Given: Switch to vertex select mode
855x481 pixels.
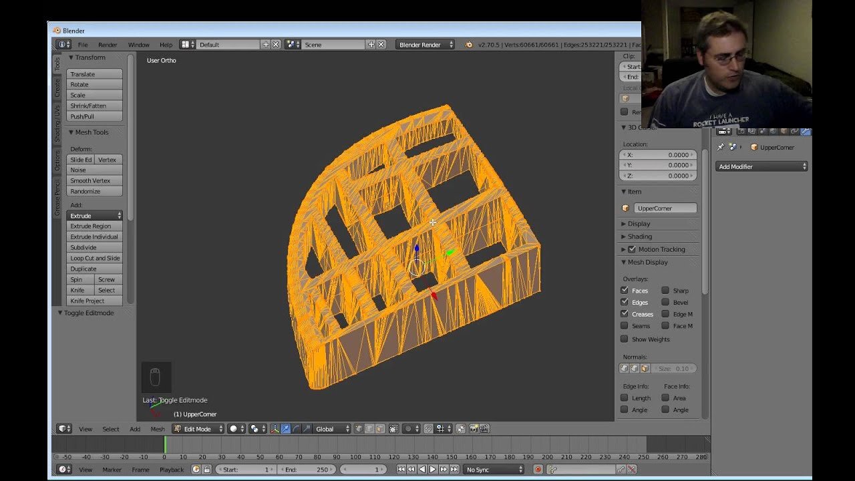Looking at the screenshot, I should [x=359, y=429].
